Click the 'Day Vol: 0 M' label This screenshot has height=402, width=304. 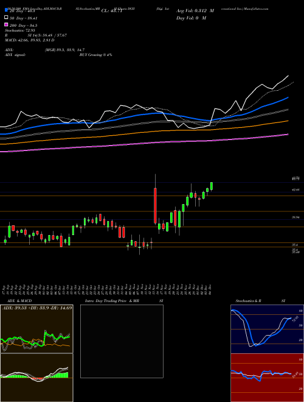click(x=191, y=18)
